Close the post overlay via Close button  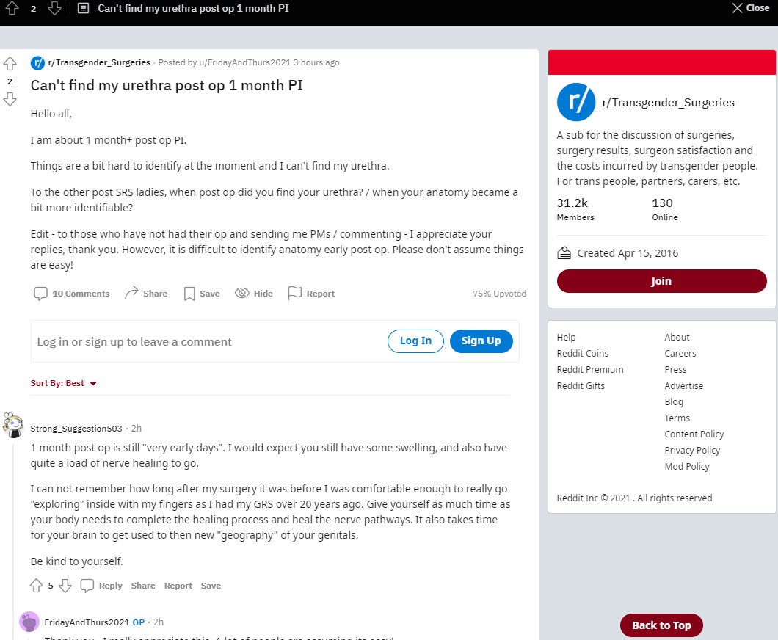click(x=750, y=8)
